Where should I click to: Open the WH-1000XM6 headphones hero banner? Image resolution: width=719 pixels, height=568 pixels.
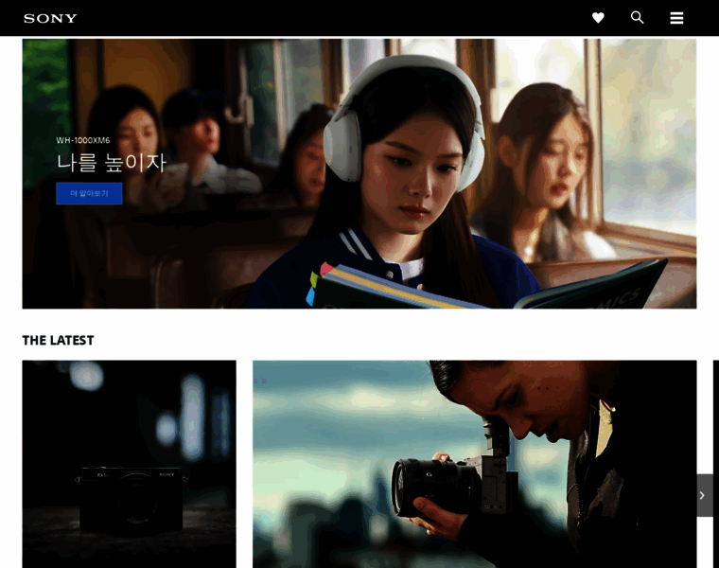coord(359,173)
